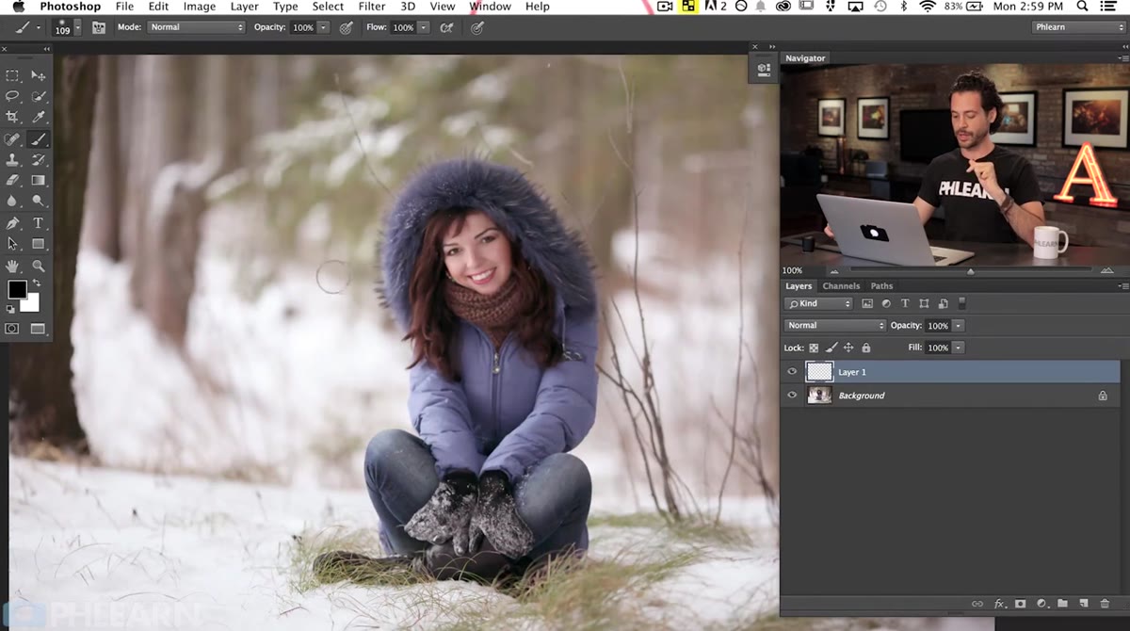
Task: Add layer mask button
Action: tap(1020, 604)
